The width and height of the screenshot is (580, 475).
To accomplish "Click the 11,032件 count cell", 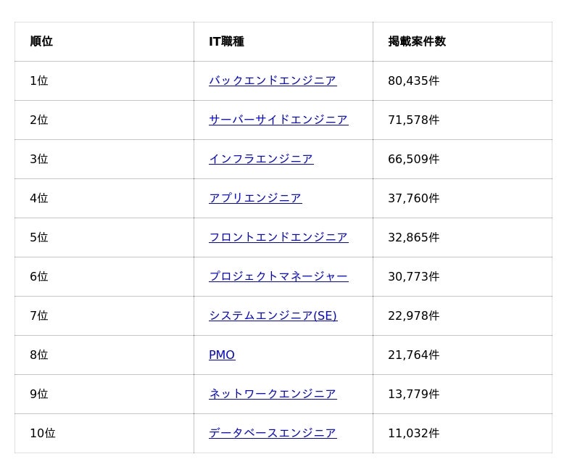I will (x=413, y=433).
